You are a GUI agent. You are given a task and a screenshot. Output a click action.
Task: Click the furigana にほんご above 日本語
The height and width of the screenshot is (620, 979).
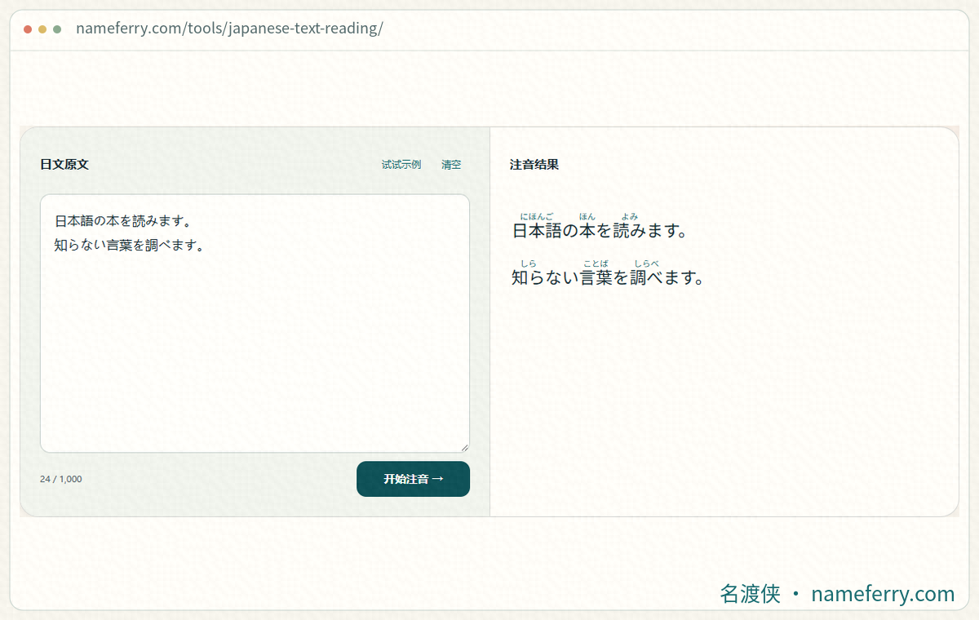pyautogui.click(x=537, y=216)
